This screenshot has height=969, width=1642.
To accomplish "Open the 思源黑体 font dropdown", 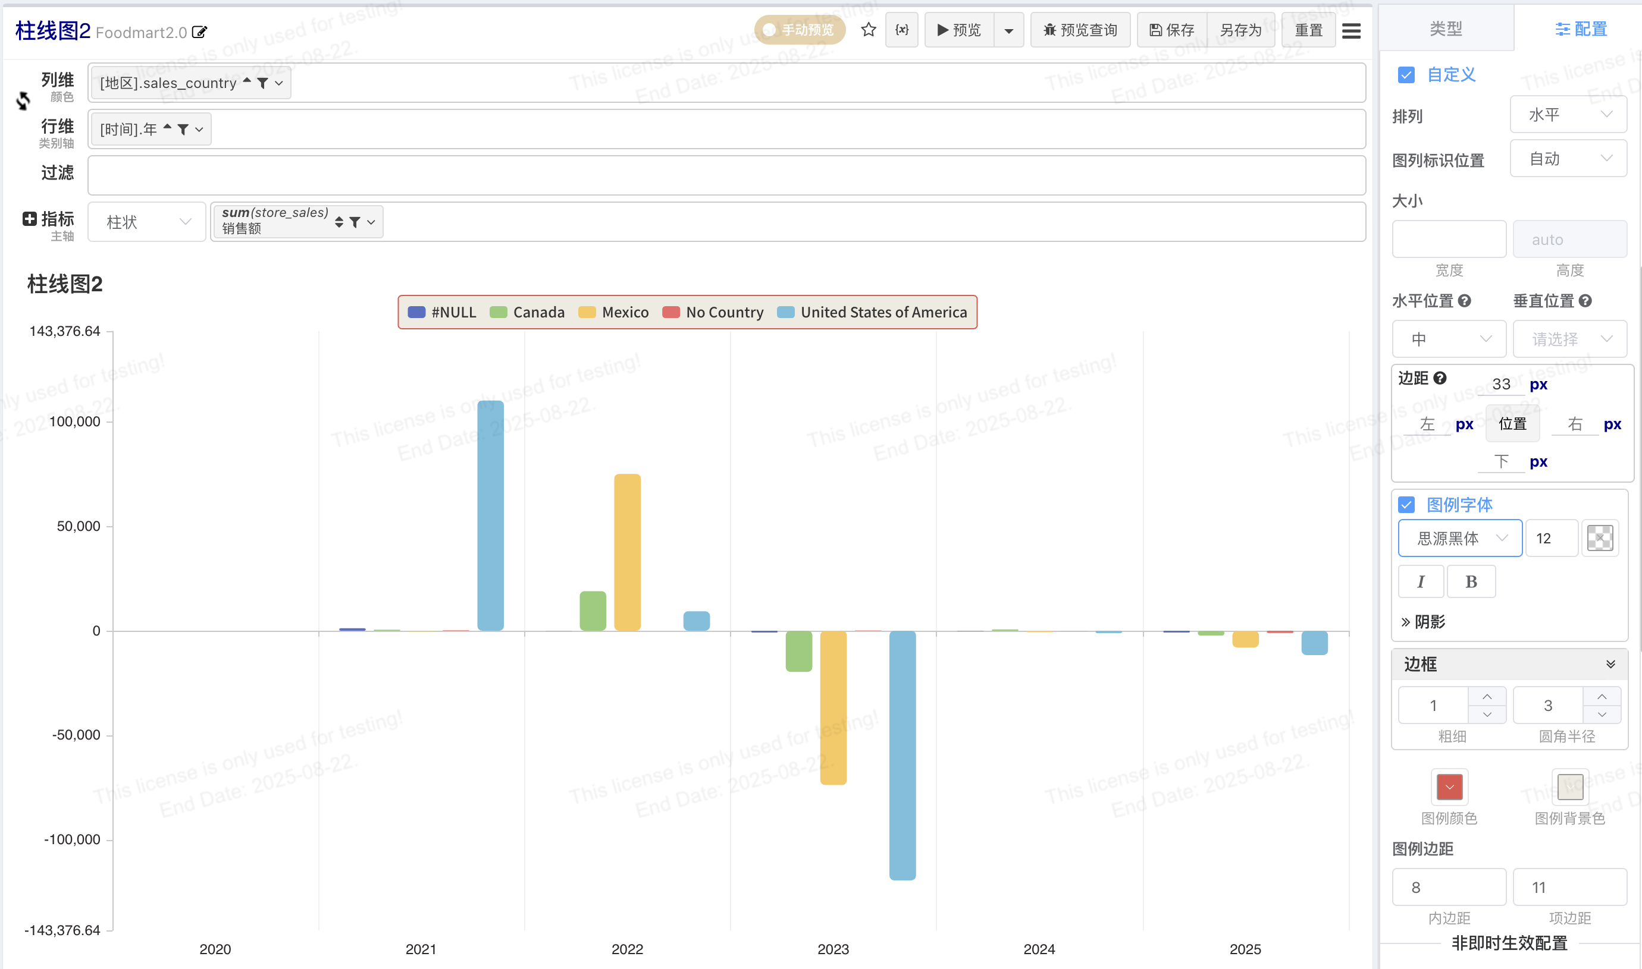I will point(1460,538).
